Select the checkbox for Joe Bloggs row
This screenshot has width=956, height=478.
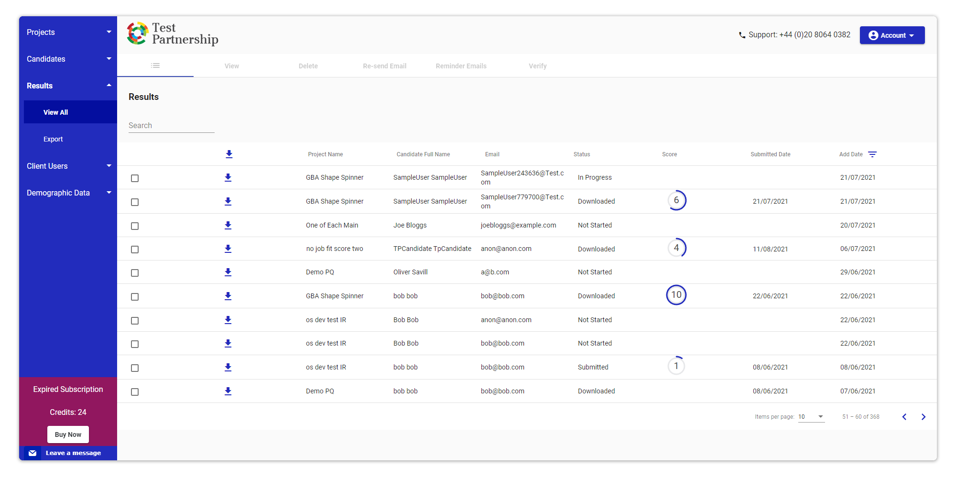[x=135, y=226]
